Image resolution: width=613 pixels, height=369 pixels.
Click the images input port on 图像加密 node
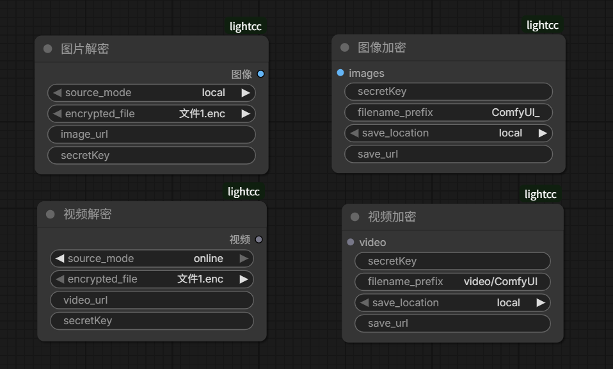coord(340,73)
